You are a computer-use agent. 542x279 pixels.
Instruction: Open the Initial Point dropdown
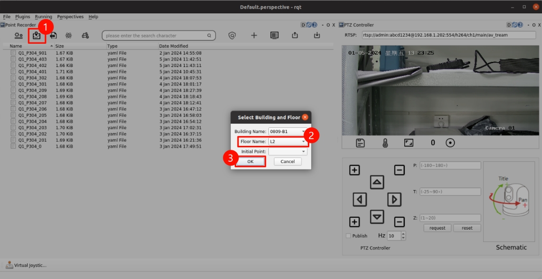(x=288, y=152)
